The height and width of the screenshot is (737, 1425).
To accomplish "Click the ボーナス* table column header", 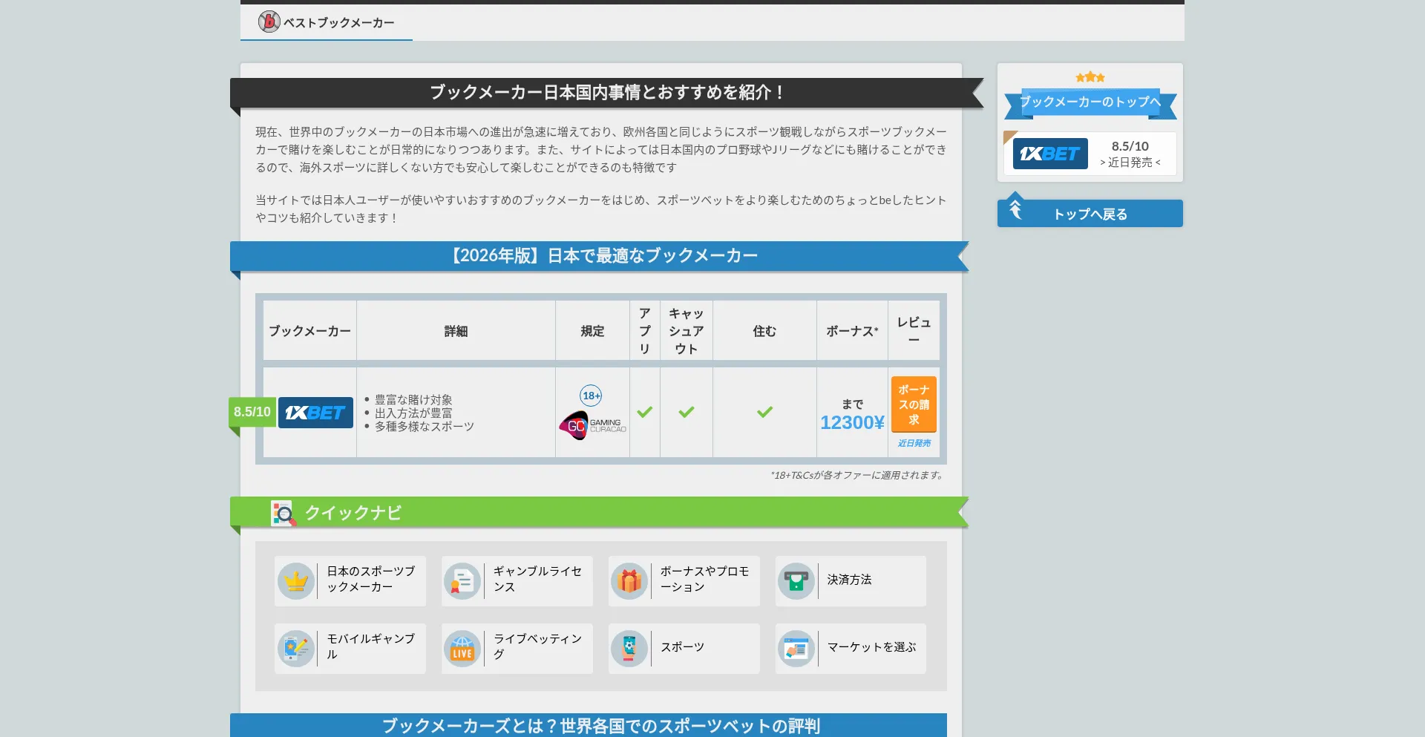I will 852,331.
